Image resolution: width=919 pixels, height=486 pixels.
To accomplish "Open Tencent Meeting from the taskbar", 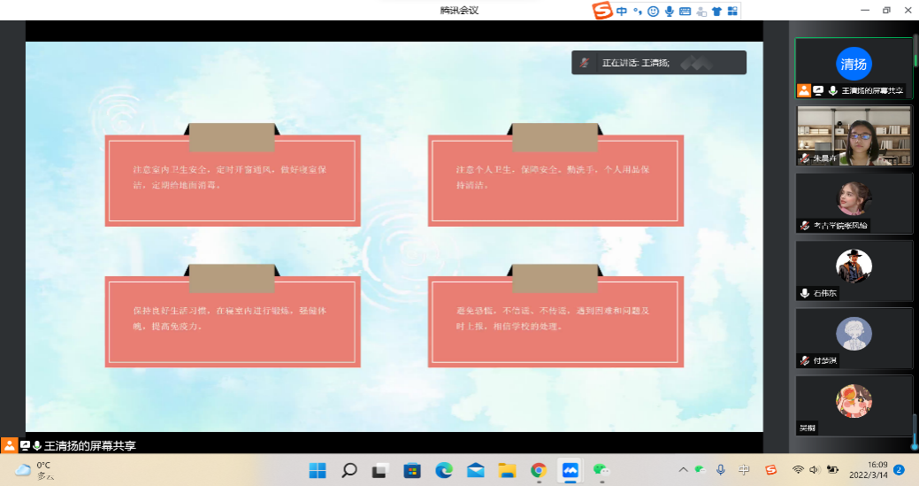I will pyautogui.click(x=571, y=470).
